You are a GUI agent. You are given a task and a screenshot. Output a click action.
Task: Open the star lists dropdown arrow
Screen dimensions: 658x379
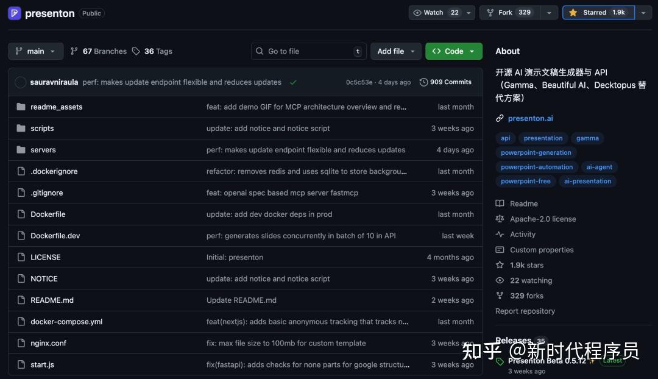643,13
